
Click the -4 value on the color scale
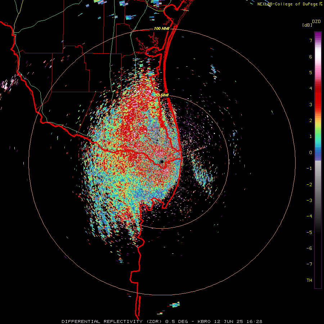pos(309,216)
